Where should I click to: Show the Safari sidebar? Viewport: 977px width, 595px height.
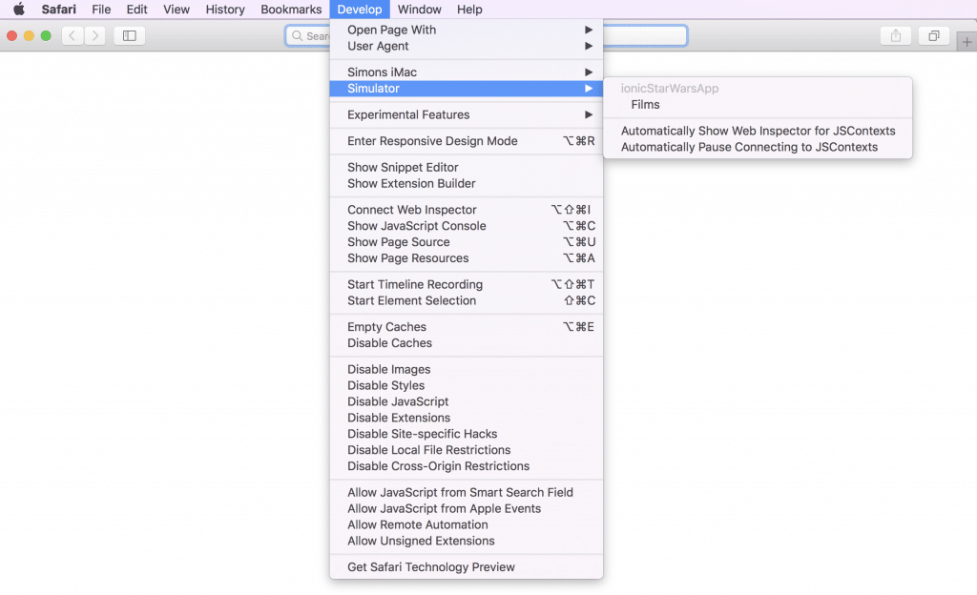(130, 35)
